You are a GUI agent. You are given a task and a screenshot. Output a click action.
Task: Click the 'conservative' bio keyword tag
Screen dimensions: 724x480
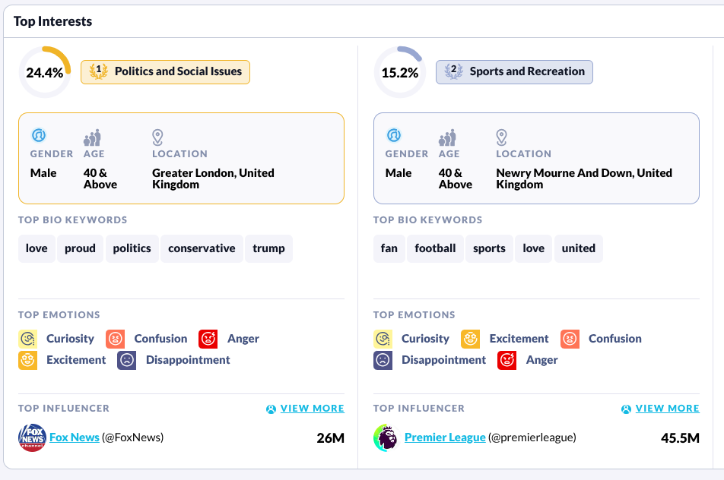coord(202,248)
